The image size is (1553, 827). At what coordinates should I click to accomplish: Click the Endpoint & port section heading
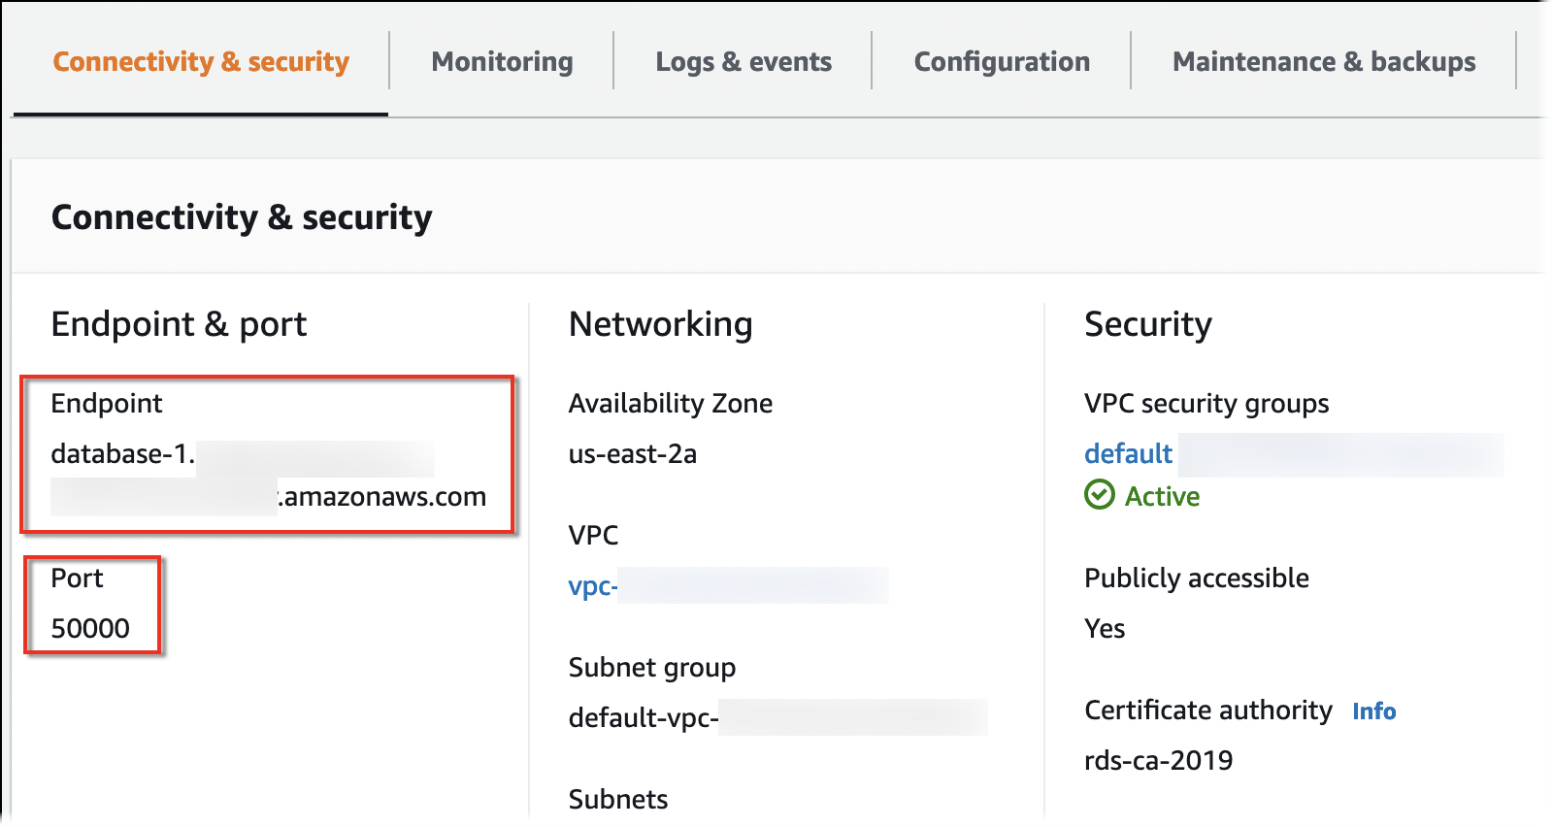[179, 324]
